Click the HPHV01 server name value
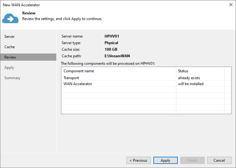This screenshot has width=236, height=168. (112, 36)
